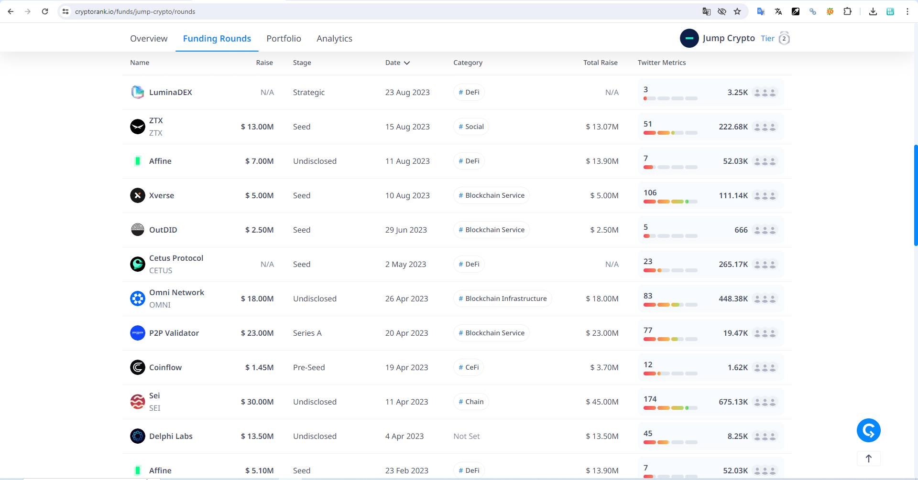Open the Analytics tab
The height and width of the screenshot is (480, 918).
(334, 38)
